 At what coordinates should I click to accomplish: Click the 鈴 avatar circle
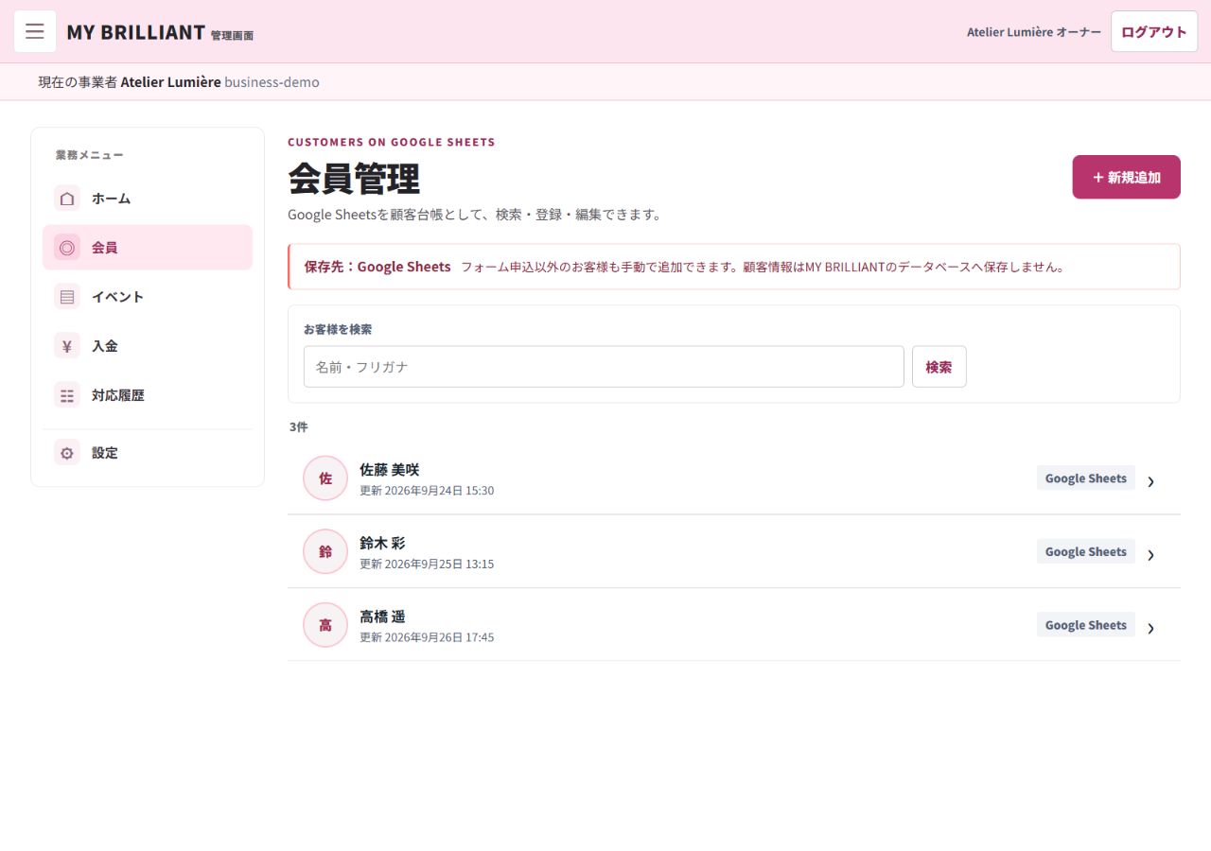[325, 551]
